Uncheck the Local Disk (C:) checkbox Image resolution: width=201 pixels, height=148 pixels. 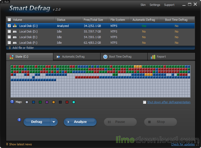pos(9,26)
